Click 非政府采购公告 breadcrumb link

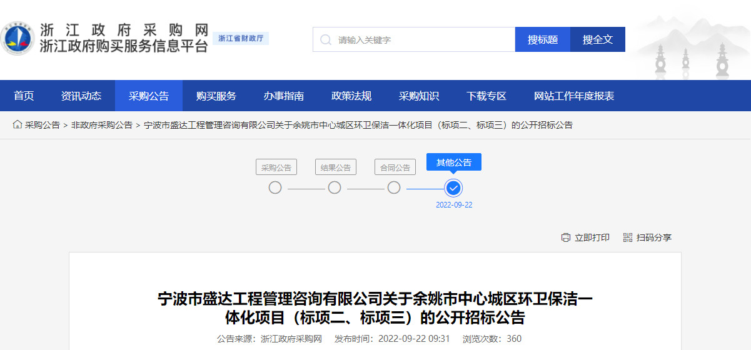[x=102, y=125]
